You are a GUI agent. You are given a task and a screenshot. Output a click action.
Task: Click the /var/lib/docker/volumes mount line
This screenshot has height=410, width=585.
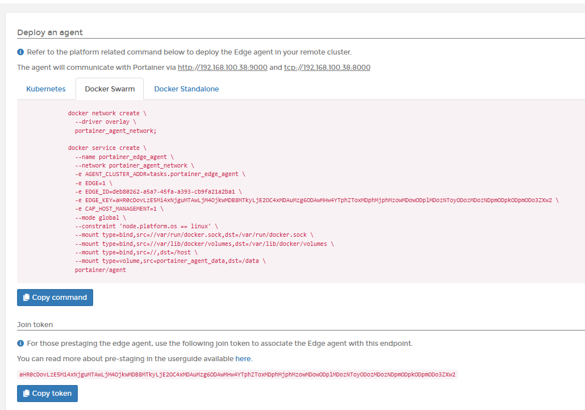point(204,244)
